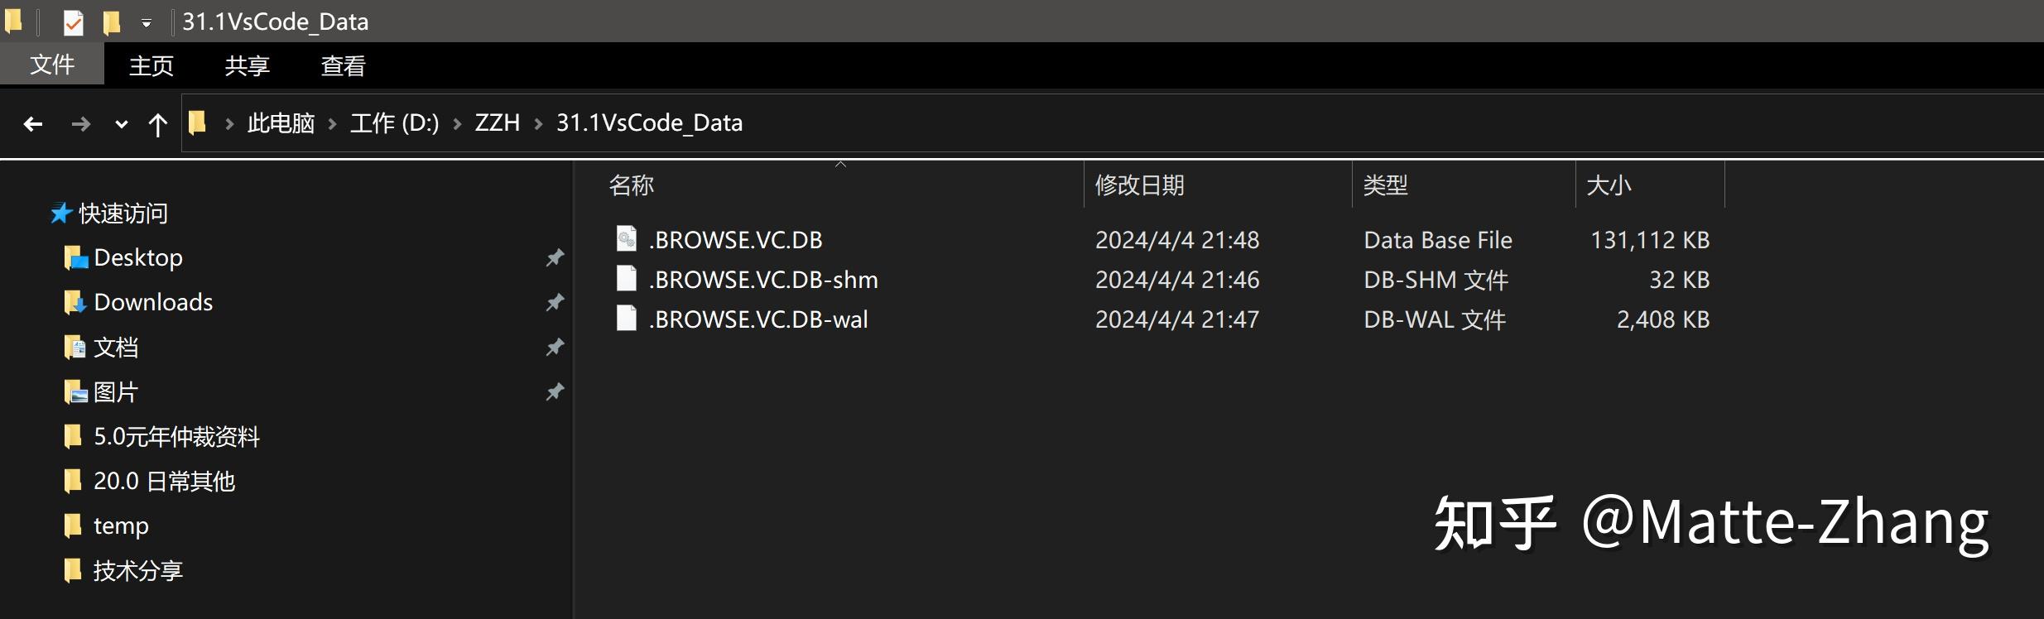This screenshot has height=619, width=2044.
Task: Open the address history dropdown arrow
Action: point(121,123)
